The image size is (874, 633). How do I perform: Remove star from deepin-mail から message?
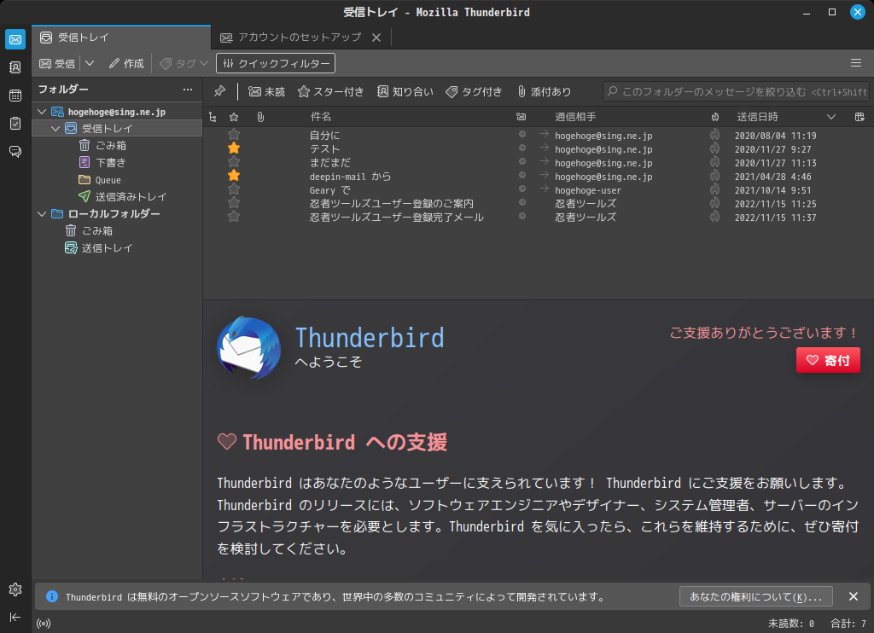pos(234,176)
